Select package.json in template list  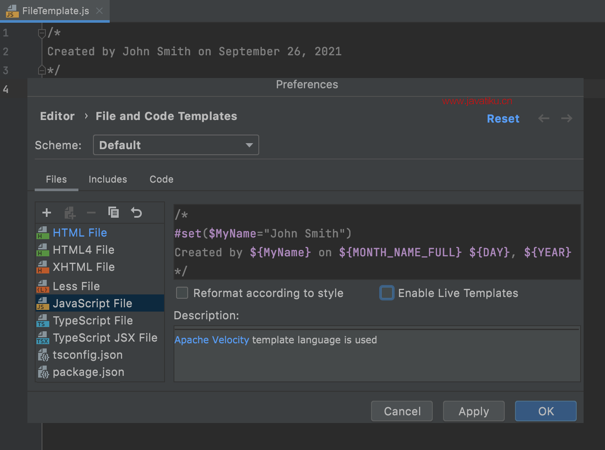(x=100, y=372)
